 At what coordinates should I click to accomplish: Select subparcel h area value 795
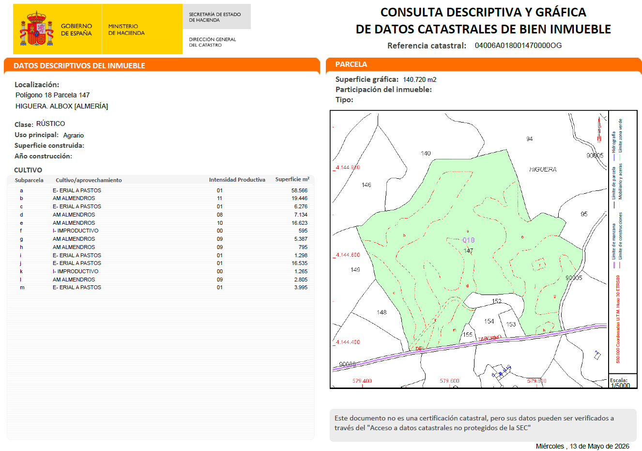tap(303, 247)
